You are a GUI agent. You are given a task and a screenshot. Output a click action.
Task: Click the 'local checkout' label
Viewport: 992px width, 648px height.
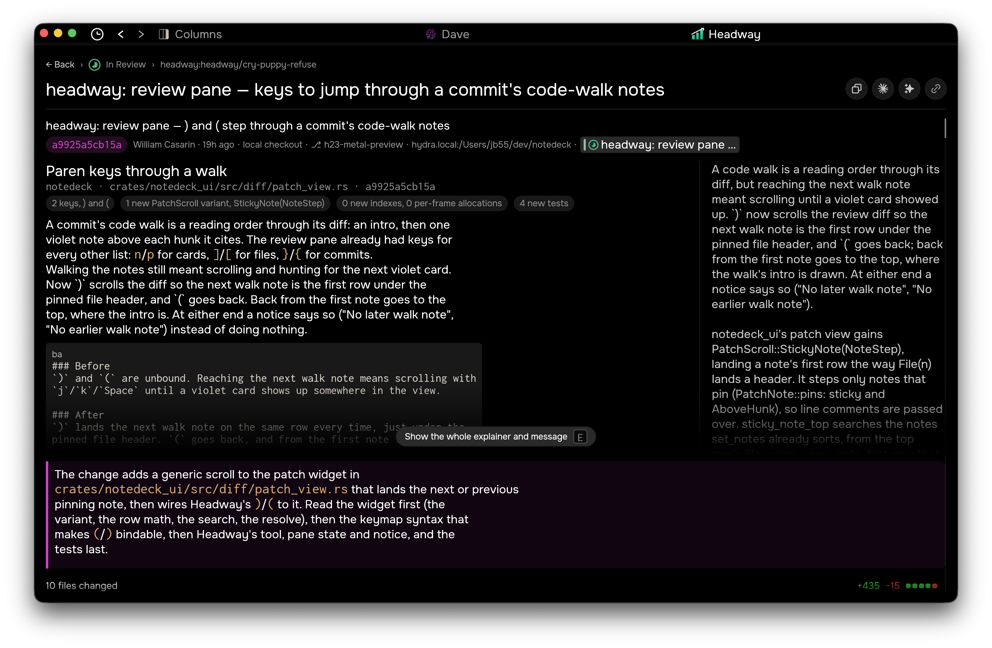(x=273, y=145)
